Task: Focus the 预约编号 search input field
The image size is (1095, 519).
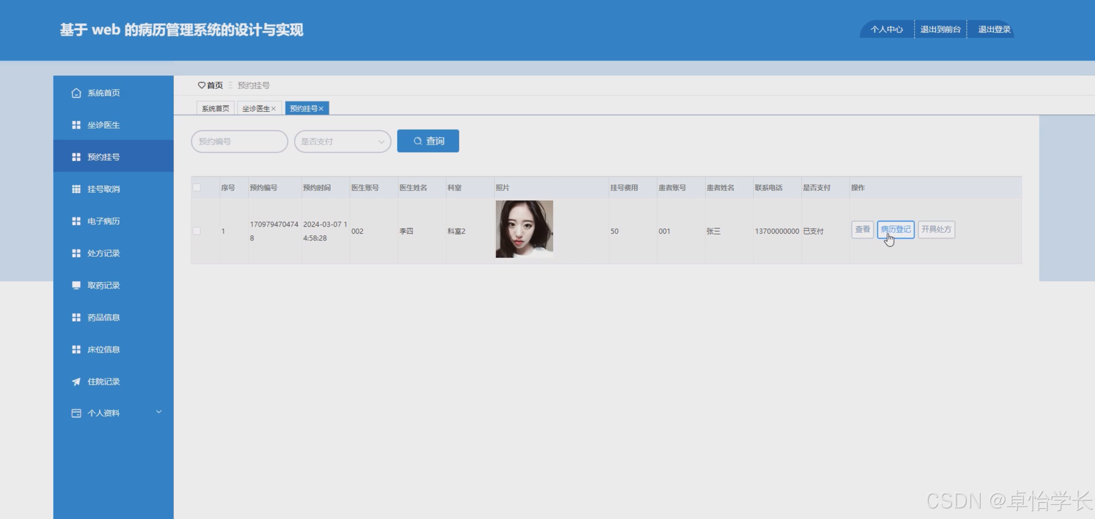Action: coord(239,141)
